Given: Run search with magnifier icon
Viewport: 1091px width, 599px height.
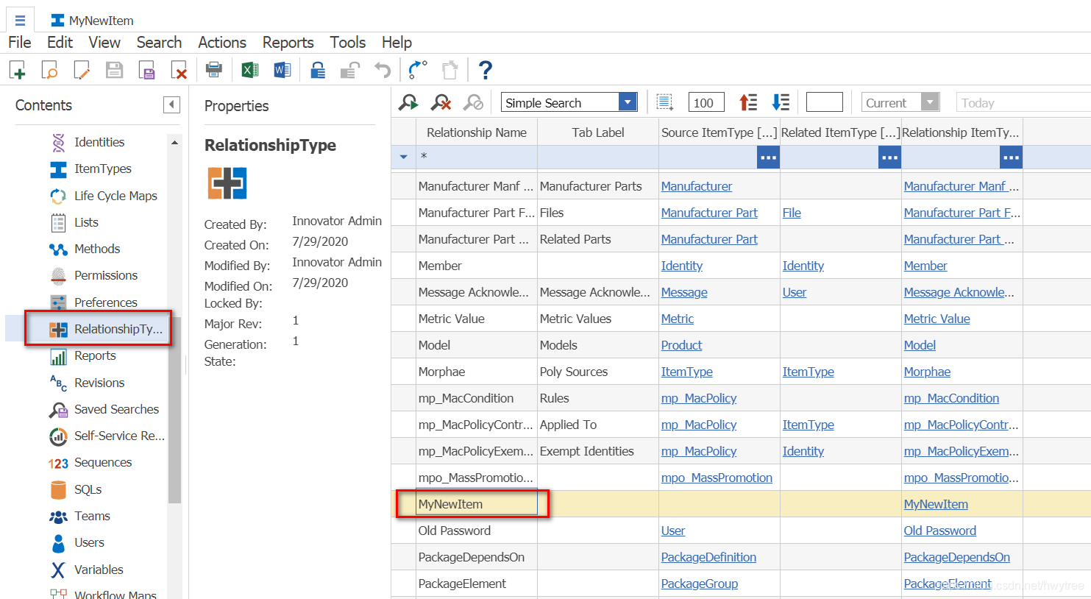Looking at the screenshot, I should click(x=408, y=102).
